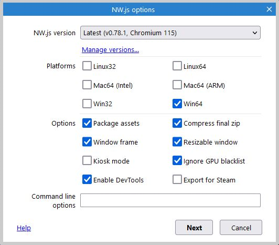The image size is (279, 245).
Task: Focus the Command line options field
Action: 170,200
